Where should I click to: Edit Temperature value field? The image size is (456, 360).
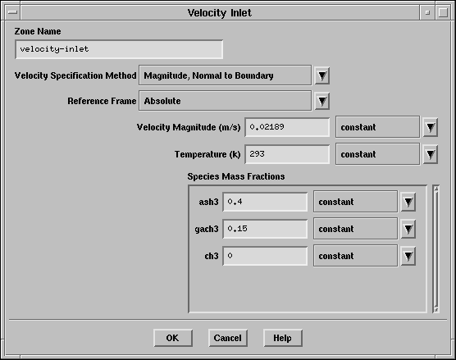pos(287,154)
